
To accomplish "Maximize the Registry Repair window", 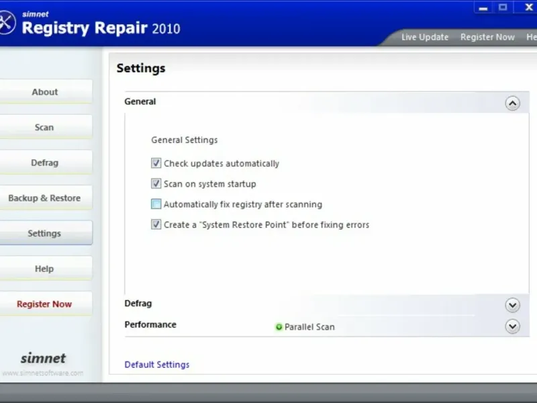I will (x=503, y=7).
